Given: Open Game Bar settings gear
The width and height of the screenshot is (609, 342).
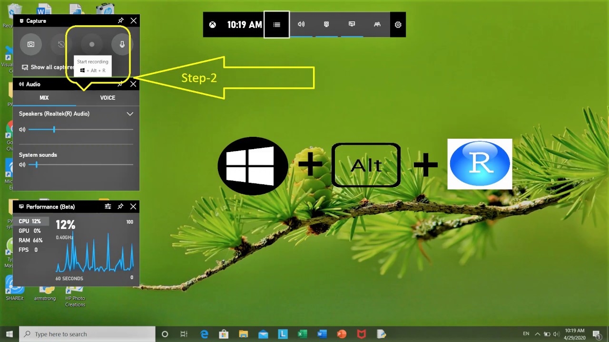Looking at the screenshot, I should coord(398,25).
